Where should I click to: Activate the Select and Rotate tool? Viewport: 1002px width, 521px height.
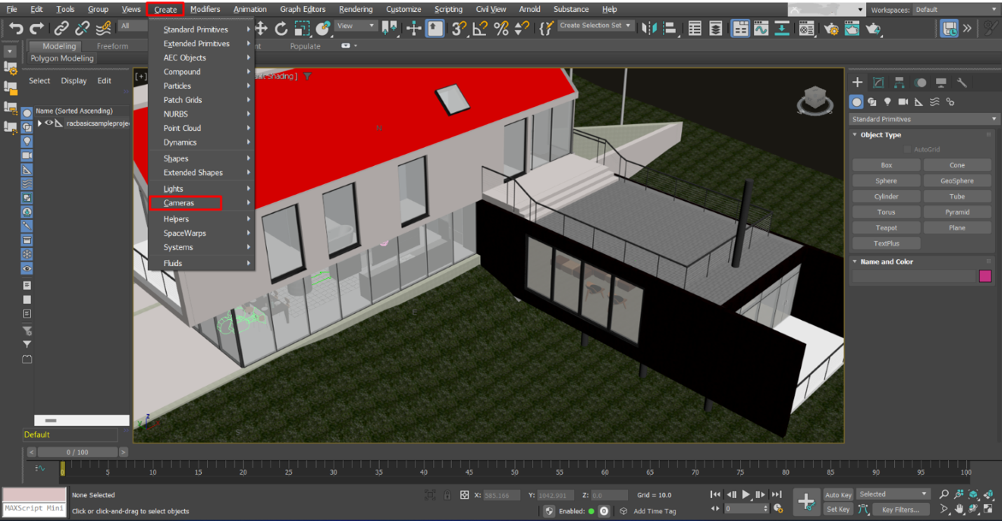point(280,29)
